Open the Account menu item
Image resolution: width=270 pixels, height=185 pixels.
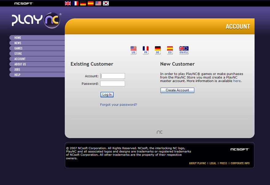click(37, 59)
